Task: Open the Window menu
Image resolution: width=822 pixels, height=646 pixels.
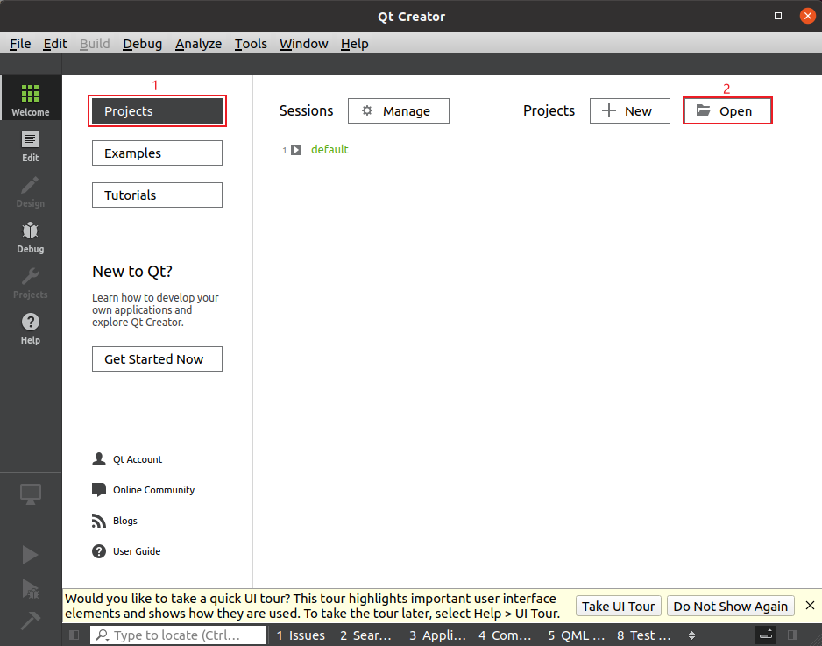Action: 303,44
